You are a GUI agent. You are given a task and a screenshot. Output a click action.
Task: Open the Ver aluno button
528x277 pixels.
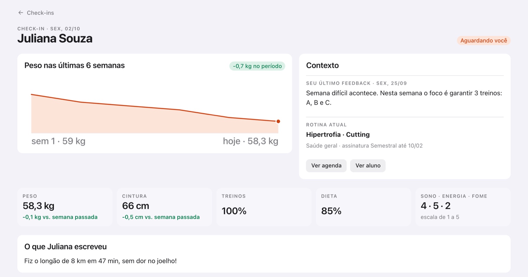tap(368, 165)
